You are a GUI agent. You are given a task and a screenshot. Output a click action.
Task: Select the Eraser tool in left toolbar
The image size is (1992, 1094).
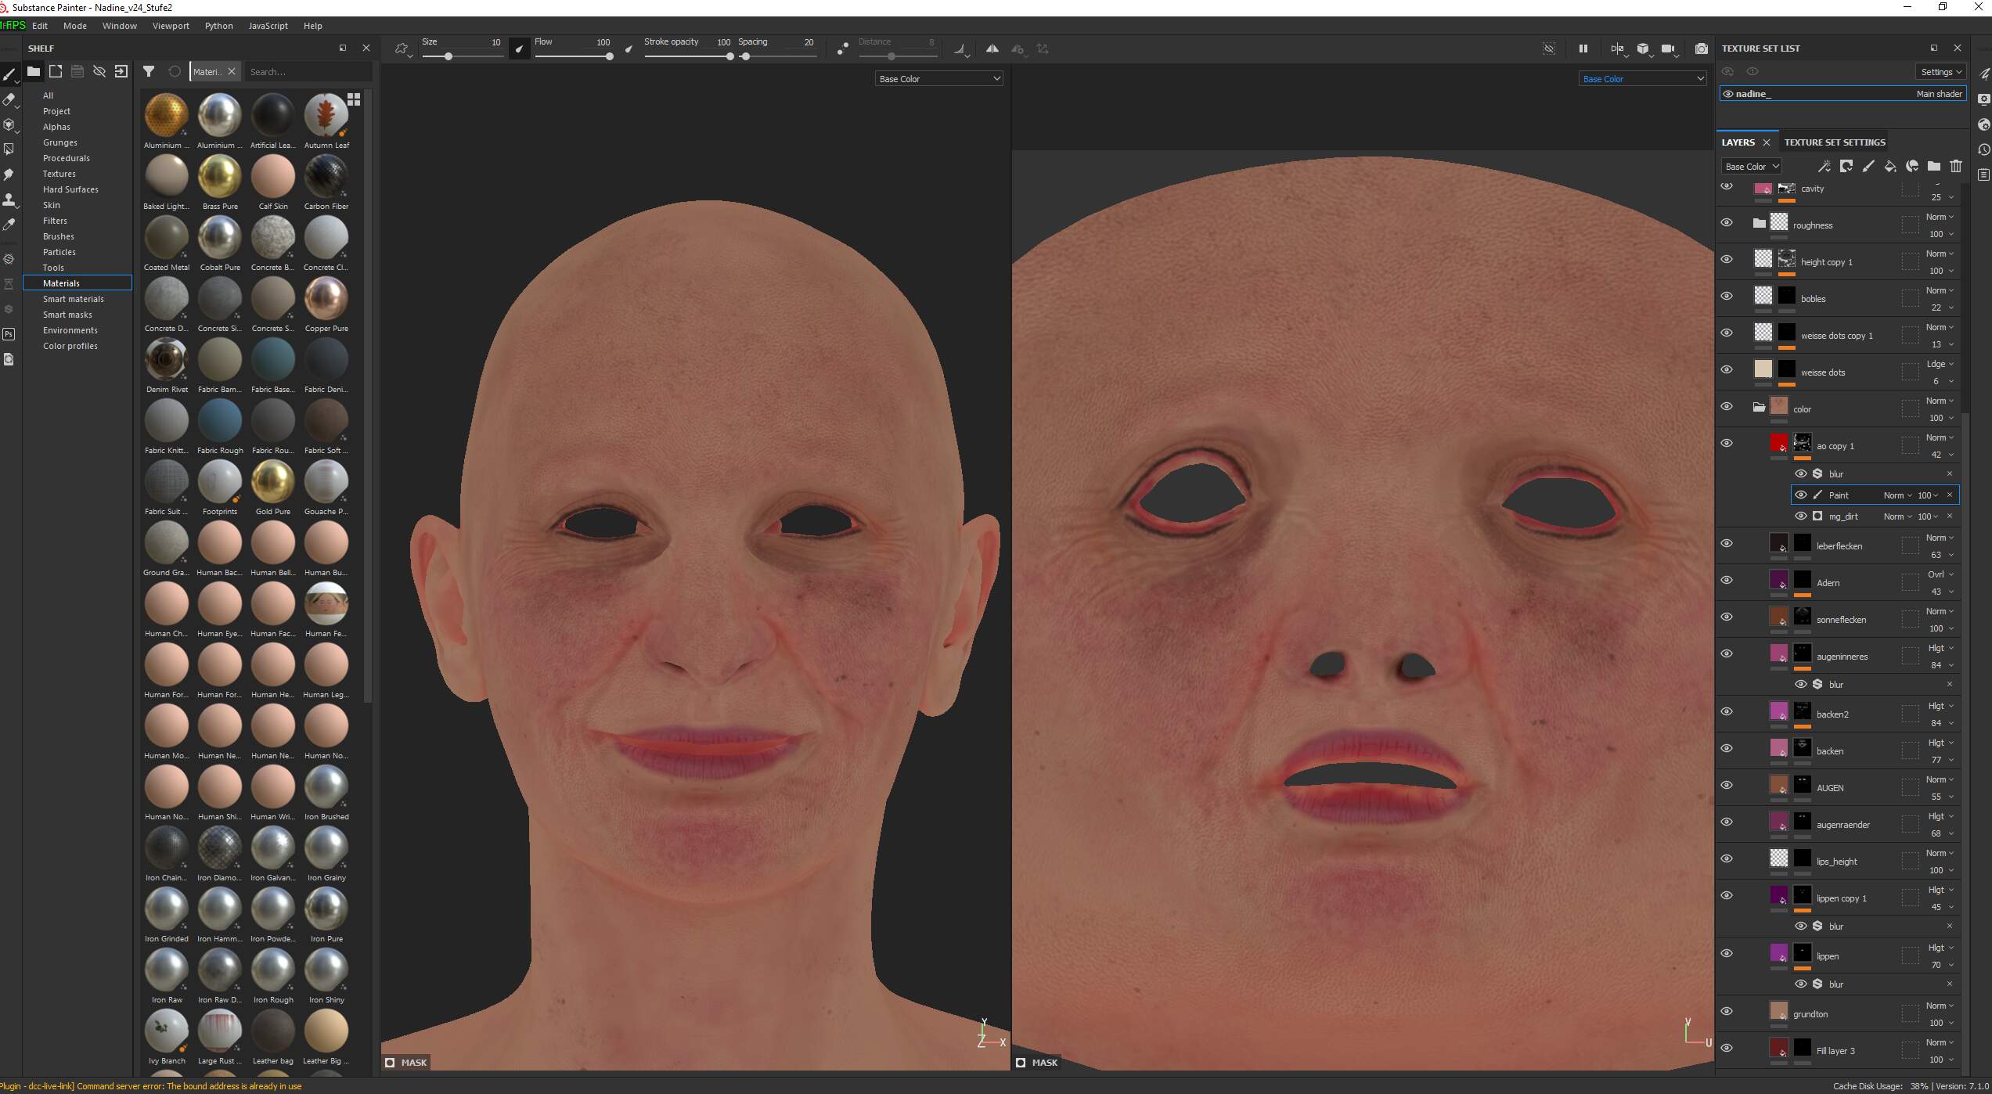[9, 100]
